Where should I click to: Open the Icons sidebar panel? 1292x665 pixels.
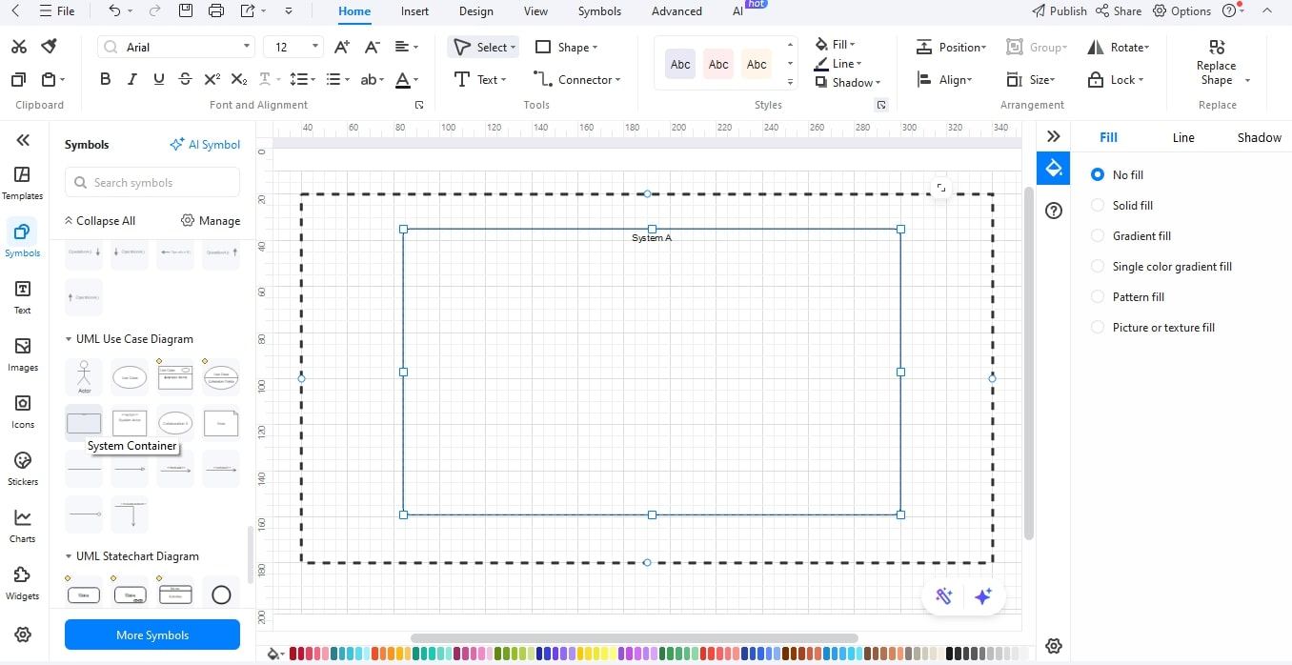point(23,412)
